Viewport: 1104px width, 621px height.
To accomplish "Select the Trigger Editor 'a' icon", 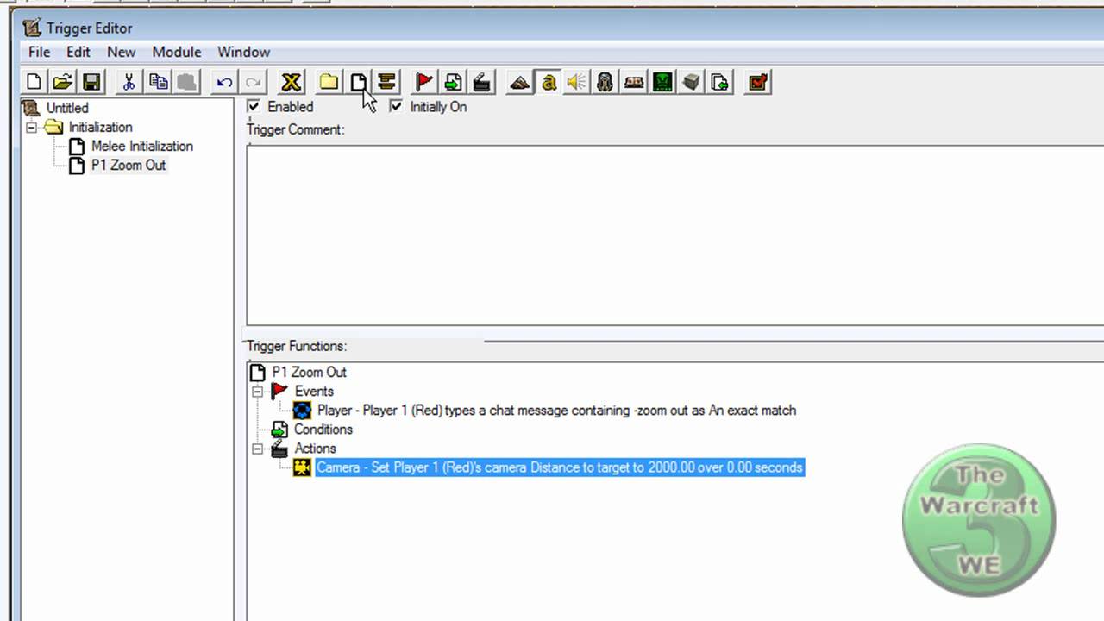I will [548, 82].
